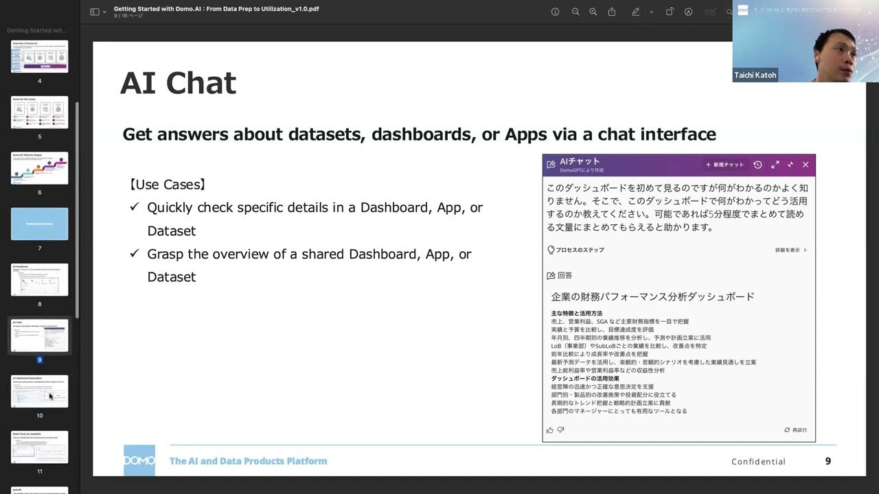Click the 'AI Chat' slide heading
This screenshot has width=879, height=494.
179,83
